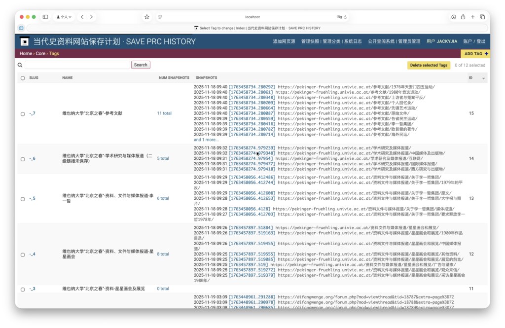This screenshot has height=328, width=505.
Task: Go to 系统日志 in top navigation
Action: coord(353,41)
